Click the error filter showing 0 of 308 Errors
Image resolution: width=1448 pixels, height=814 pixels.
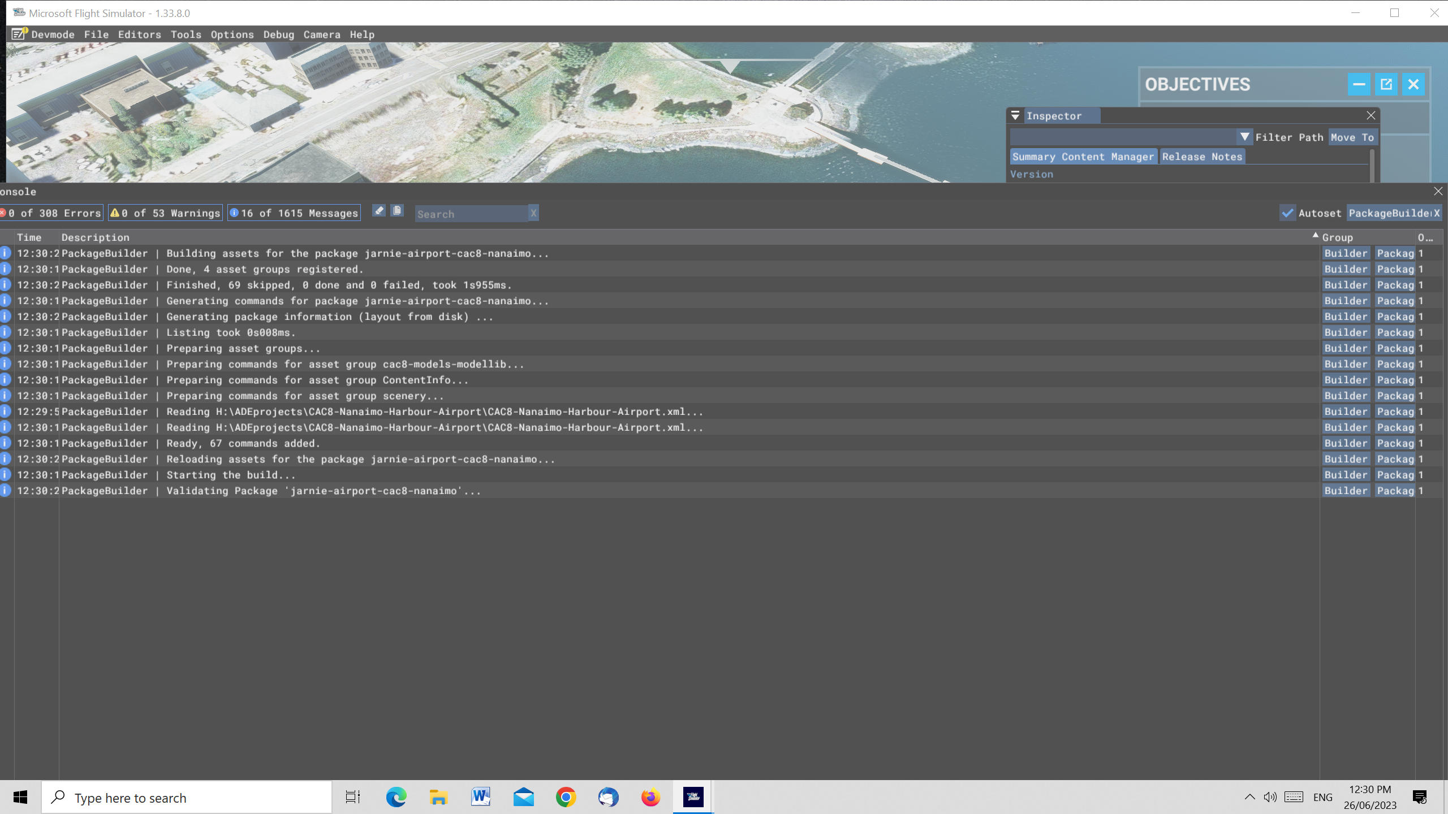tap(51, 213)
